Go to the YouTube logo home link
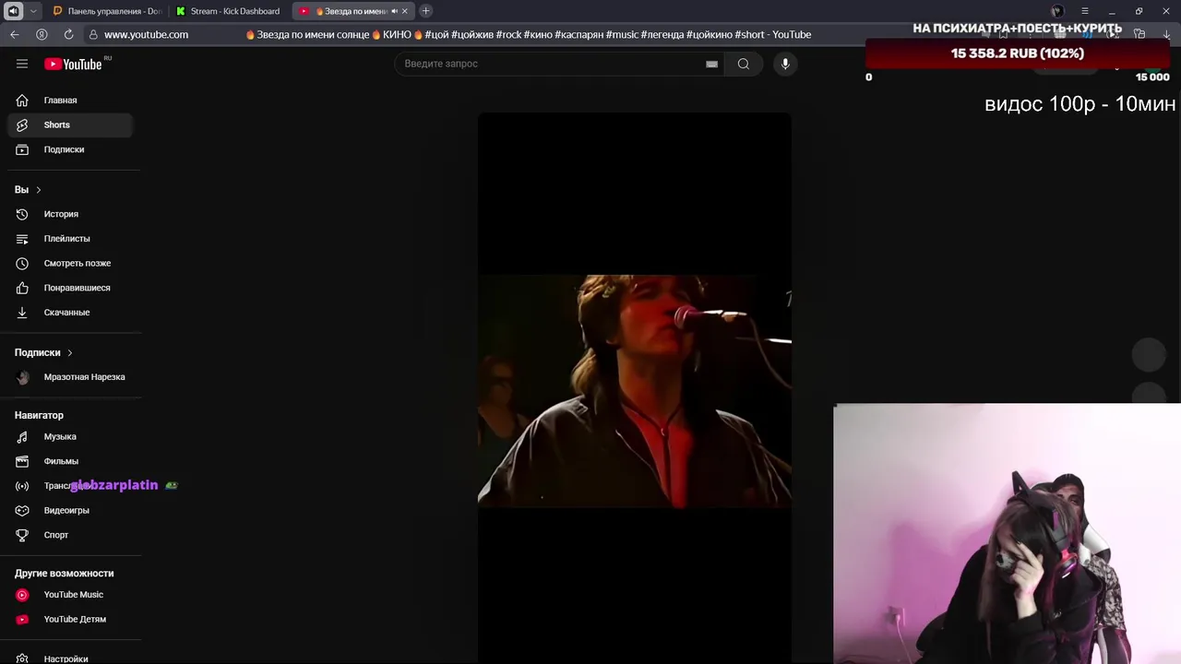Viewport: 1181px width, 664px height. 74,64
